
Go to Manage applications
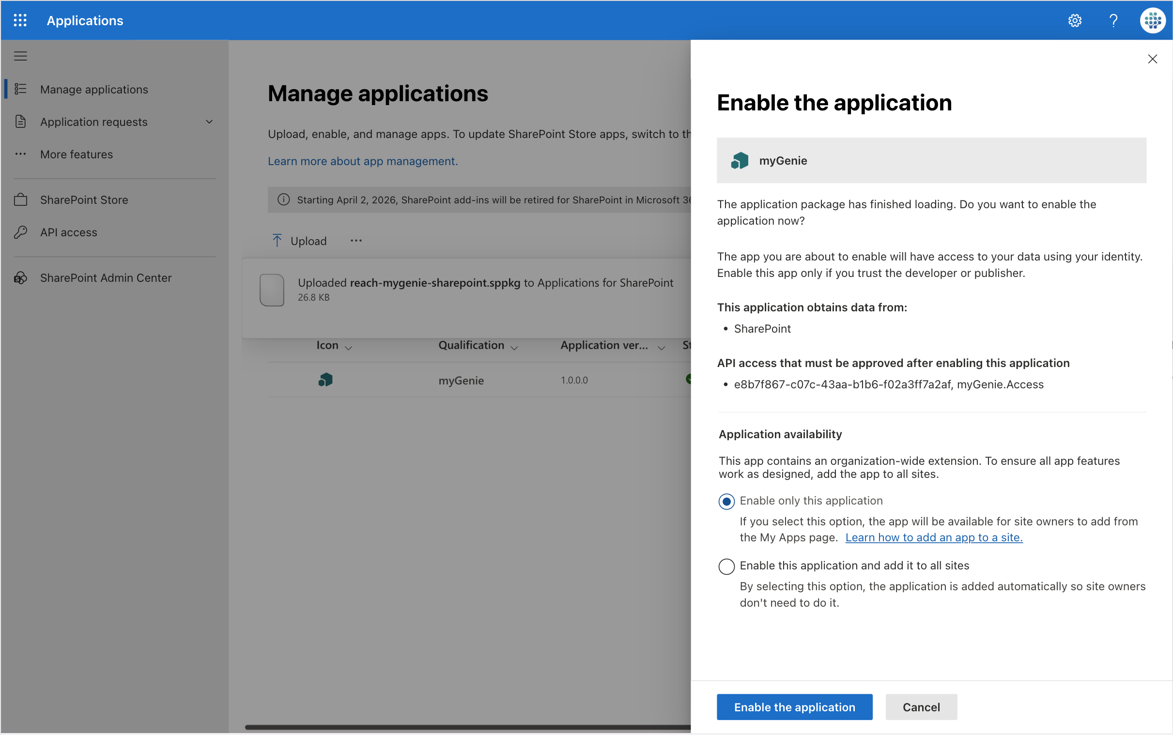pyautogui.click(x=94, y=90)
